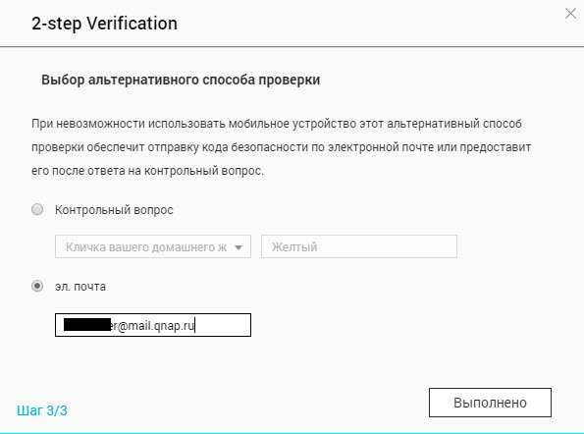Image resolution: width=584 pixels, height=434 pixels.
Task: Select the эл. почта radio option
Action: pos(37,286)
